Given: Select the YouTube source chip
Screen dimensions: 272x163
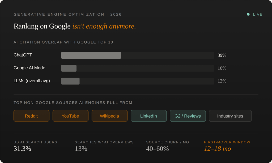Looking at the screenshot, I should [x=70, y=116].
